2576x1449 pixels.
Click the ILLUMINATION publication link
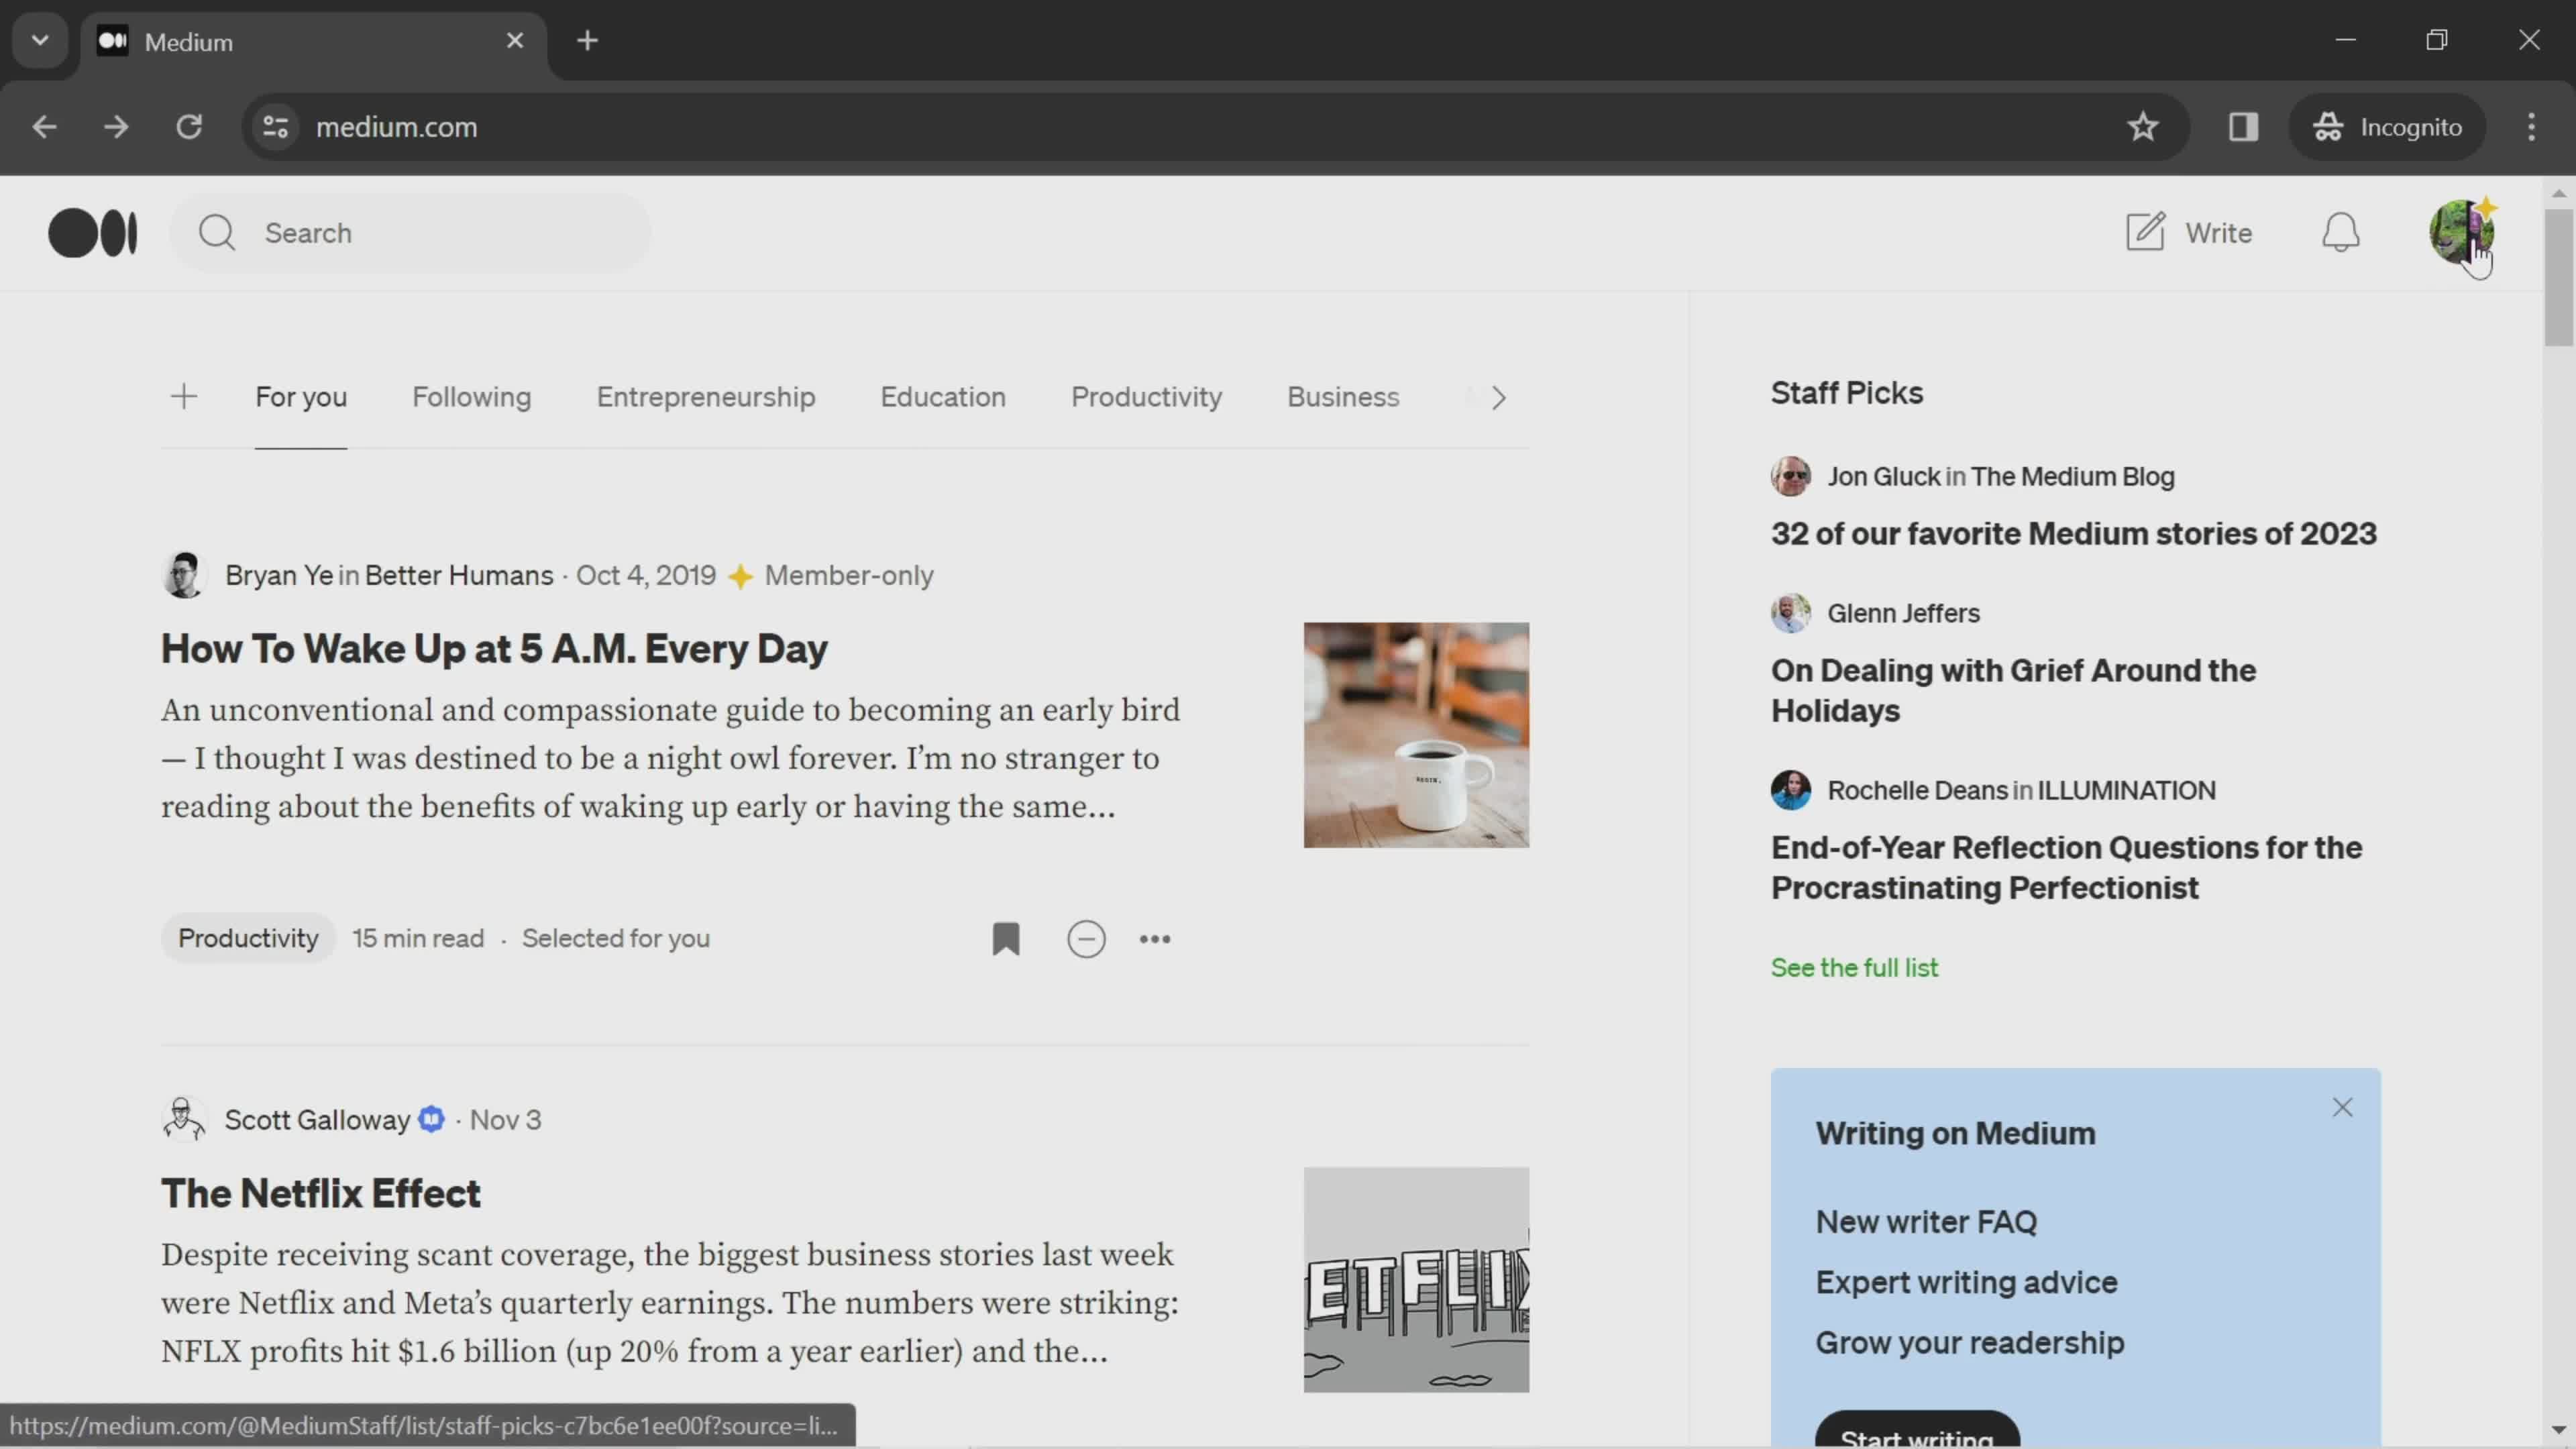click(2126, 790)
